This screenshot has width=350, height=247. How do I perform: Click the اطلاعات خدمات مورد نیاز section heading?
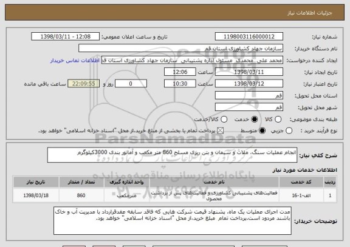coord(304,170)
